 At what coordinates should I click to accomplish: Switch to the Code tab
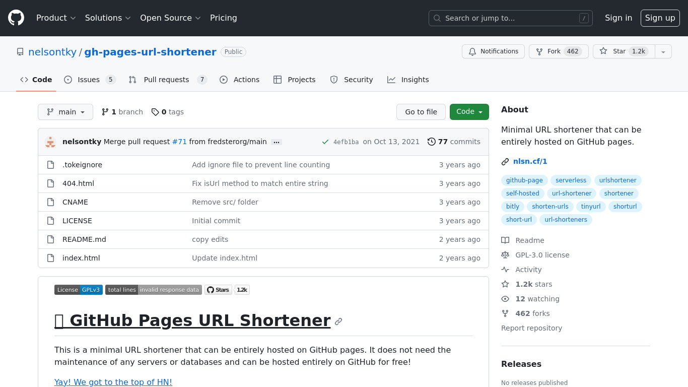[x=36, y=80]
